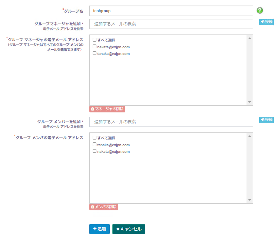Click the マネージャの削除 button
The width and height of the screenshot is (278, 240).
click(x=107, y=109)
